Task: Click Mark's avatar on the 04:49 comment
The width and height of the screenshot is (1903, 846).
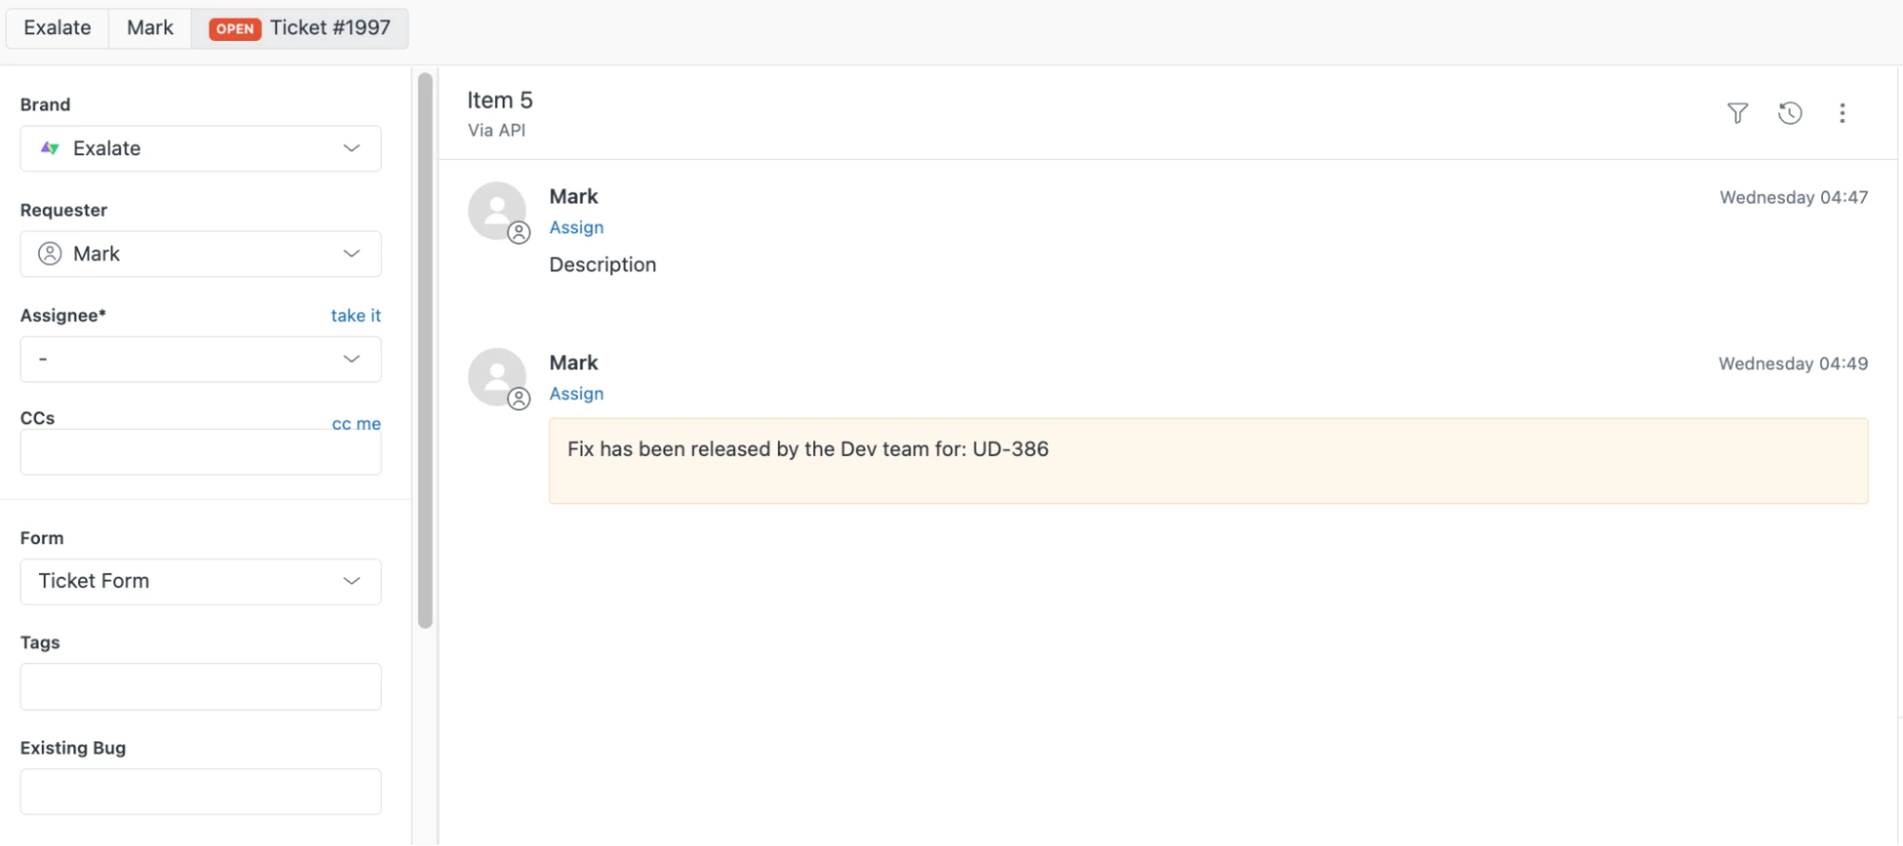Action: (497, 378)
